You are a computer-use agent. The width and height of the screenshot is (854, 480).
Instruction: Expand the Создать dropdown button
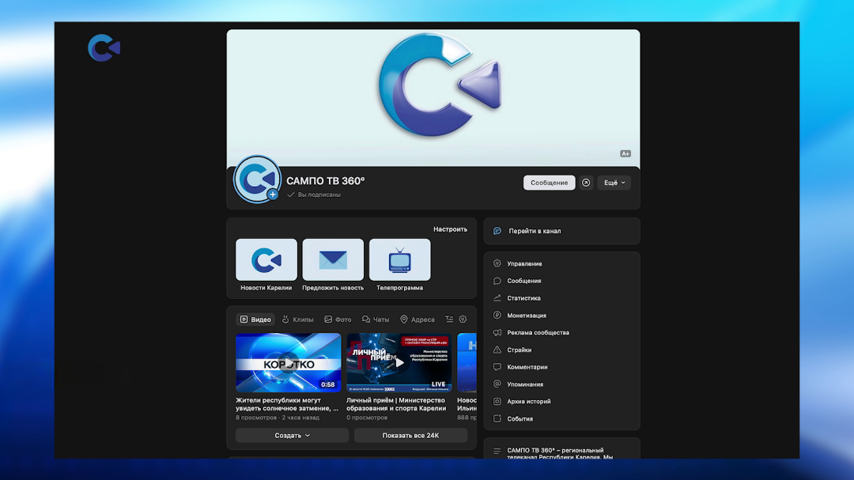coord(292,436)
